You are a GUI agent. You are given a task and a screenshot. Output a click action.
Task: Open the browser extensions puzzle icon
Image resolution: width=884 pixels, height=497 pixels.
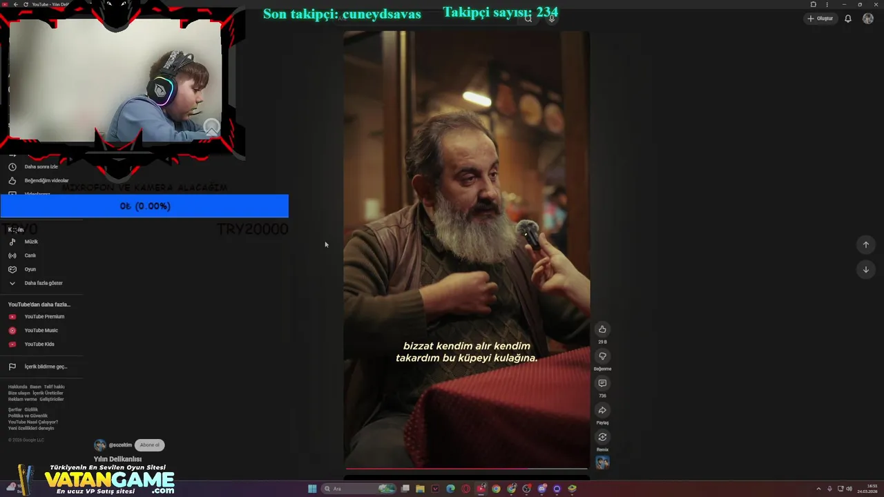coord(813,4)
